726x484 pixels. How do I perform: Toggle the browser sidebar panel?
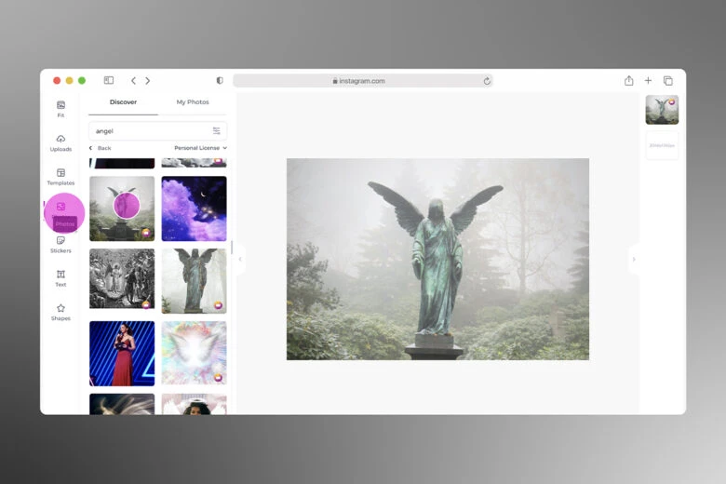(x=109, y=81)
